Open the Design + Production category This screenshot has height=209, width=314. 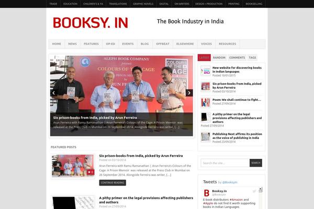(209, 4)
